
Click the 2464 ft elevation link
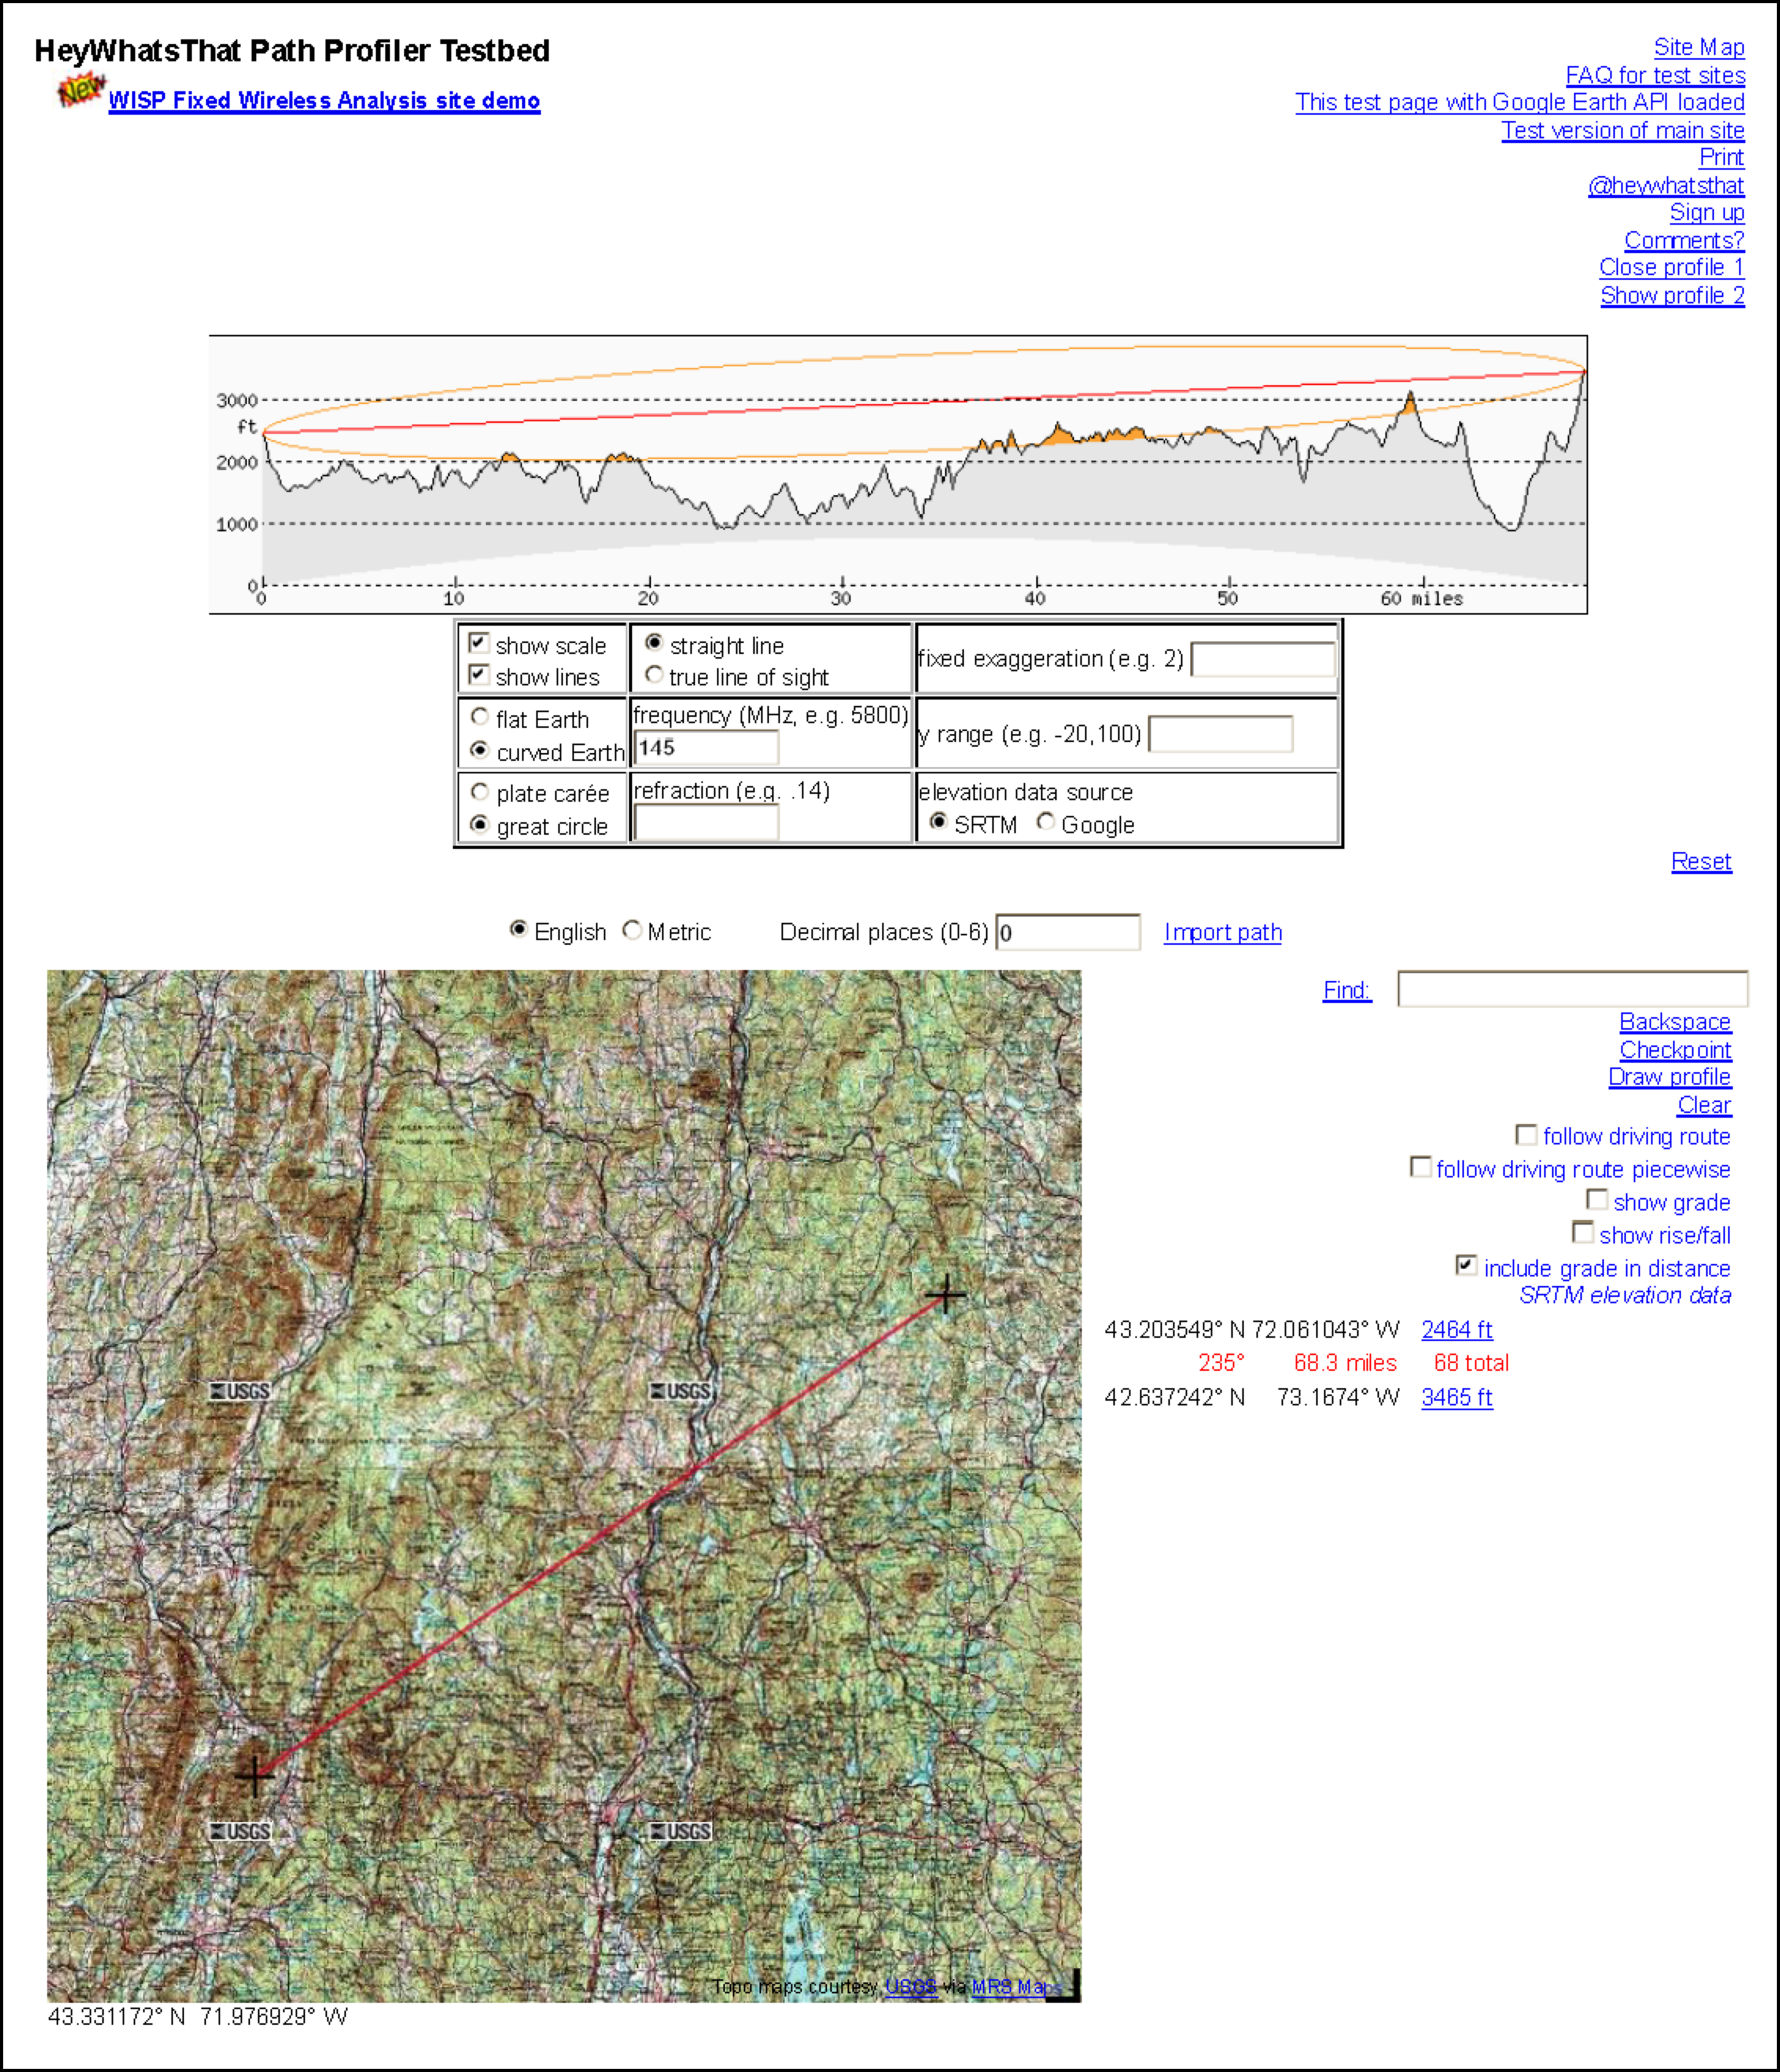[1457, 1330]
